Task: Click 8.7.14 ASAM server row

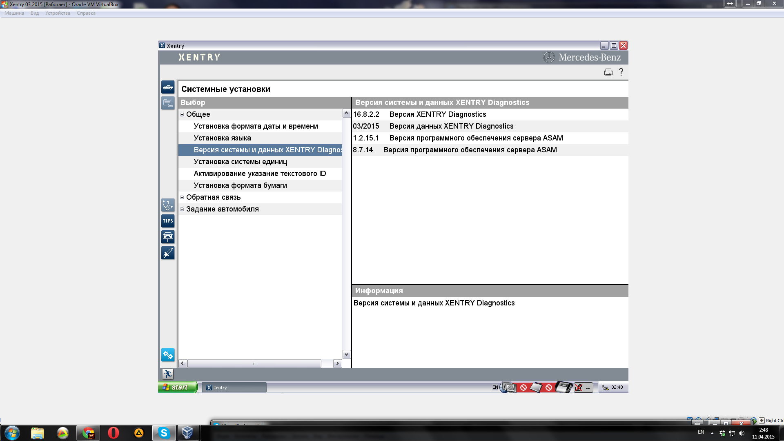Action: (x=490, y=150)
